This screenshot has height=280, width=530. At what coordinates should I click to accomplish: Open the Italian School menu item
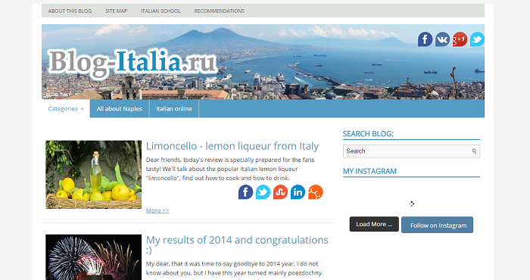click(x=161, y=11)
